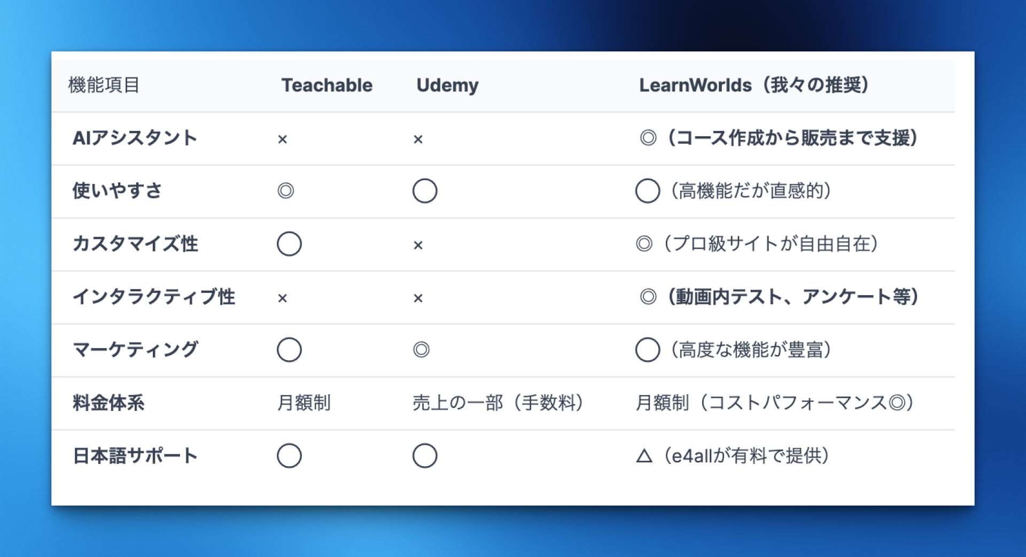Click Teachable's circle in the マーケティング row

click(289, 350)
